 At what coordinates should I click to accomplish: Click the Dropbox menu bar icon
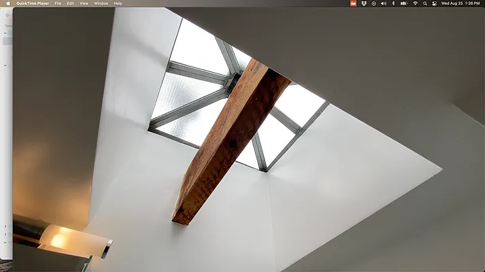tap(364, 3)
